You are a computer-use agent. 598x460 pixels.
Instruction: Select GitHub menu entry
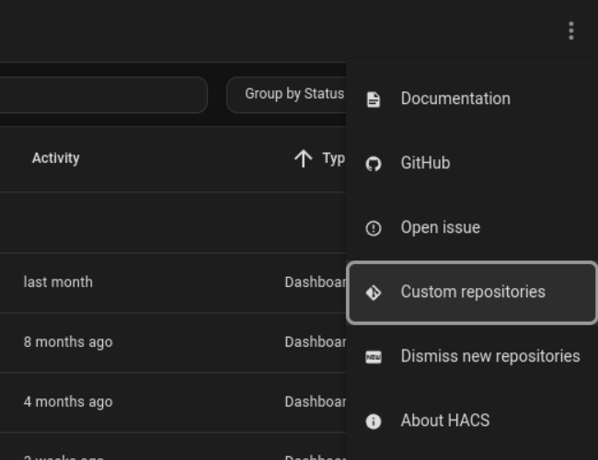click(472, 164)
